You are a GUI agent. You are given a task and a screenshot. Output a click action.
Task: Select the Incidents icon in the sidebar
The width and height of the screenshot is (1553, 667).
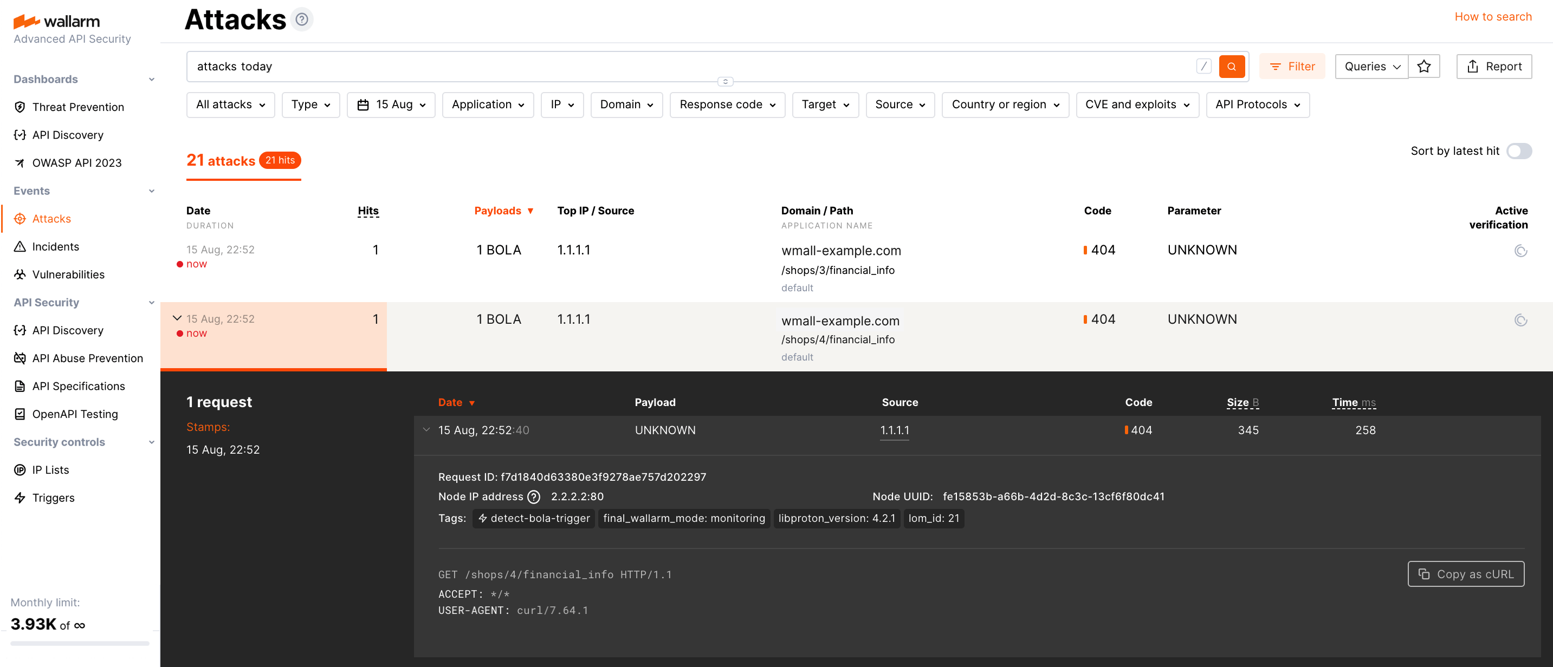coord(20,246)
